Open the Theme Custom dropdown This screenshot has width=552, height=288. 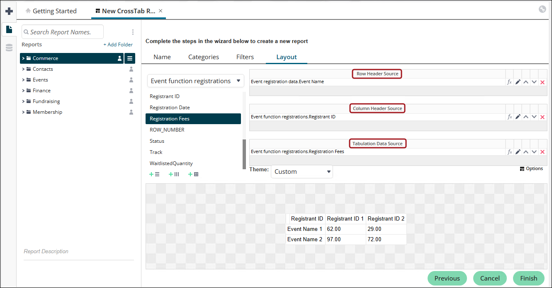click(x=302, y=172)
